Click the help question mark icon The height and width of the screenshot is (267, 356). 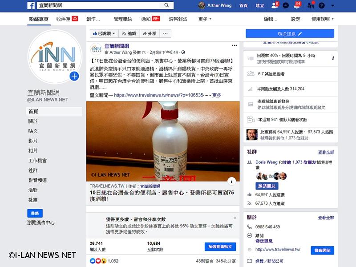tap(321, 5)
